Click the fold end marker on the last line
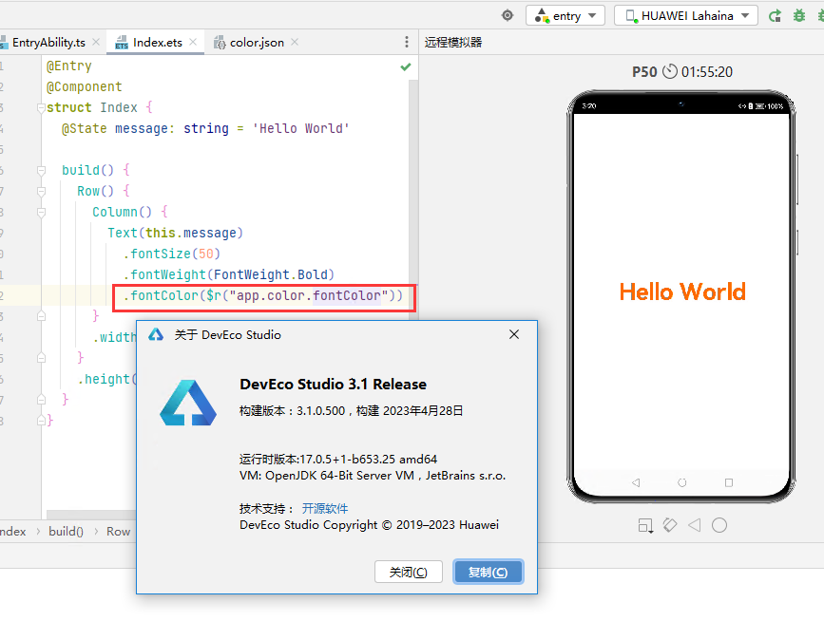 tap(41, 421)
